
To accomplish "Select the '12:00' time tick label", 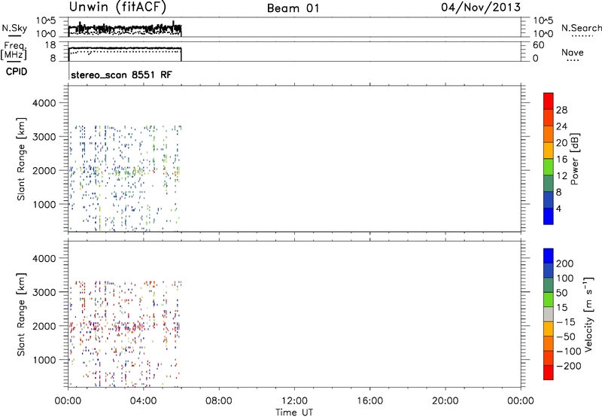I will click(x=294, y=401).
